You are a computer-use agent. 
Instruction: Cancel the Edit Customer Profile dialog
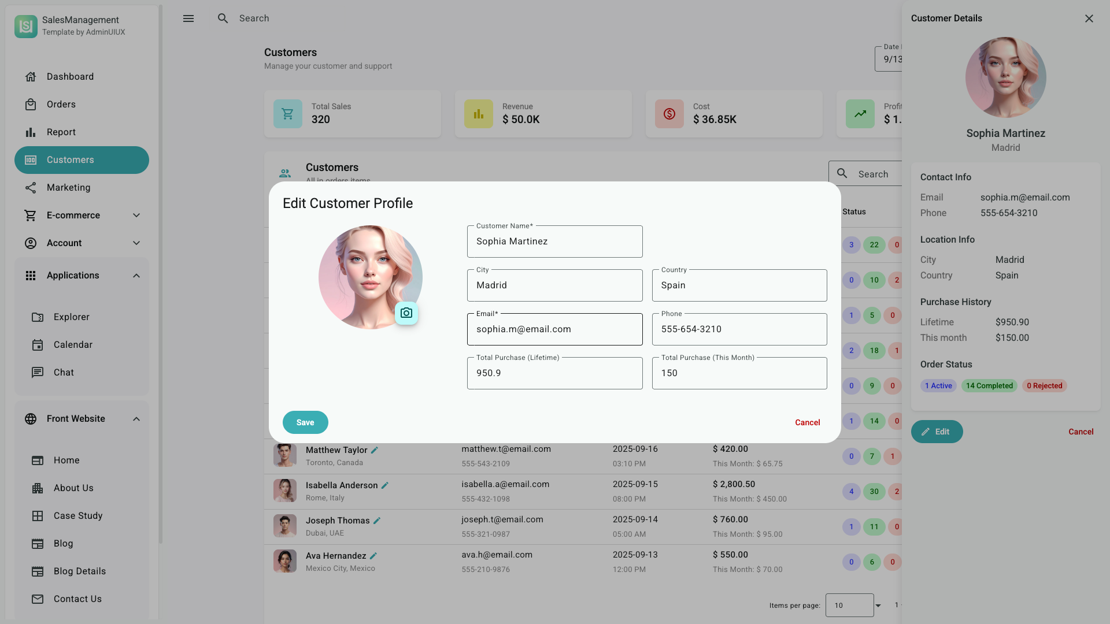(x=807, y=422)
